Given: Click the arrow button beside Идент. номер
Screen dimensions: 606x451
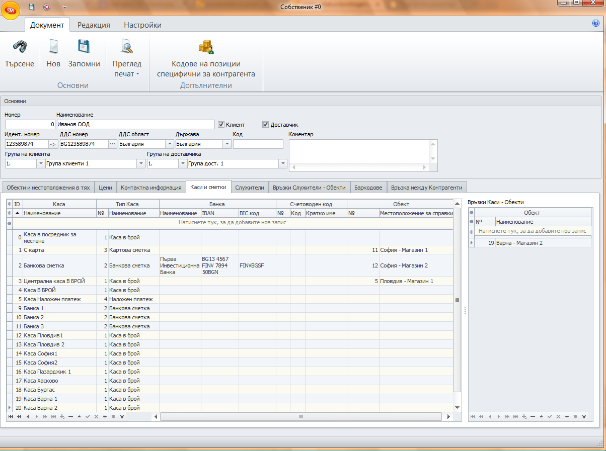Looking at the screenshot, I should coord(53,144).
